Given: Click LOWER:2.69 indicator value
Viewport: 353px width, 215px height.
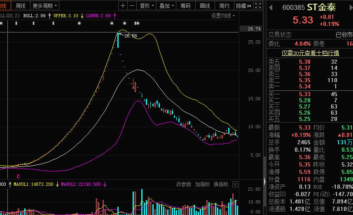Looking at the screenshot, I should click(x=98, y=16).
